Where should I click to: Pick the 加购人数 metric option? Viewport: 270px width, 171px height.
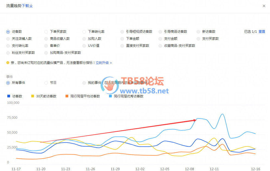pyautogui.click(x=84, y=39)
